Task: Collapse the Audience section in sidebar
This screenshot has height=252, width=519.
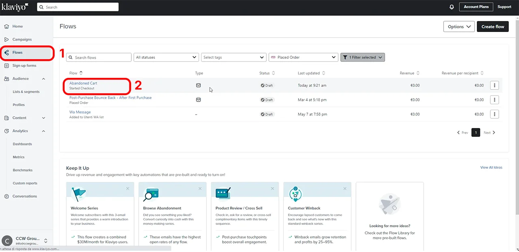Action: coord(43,79)
